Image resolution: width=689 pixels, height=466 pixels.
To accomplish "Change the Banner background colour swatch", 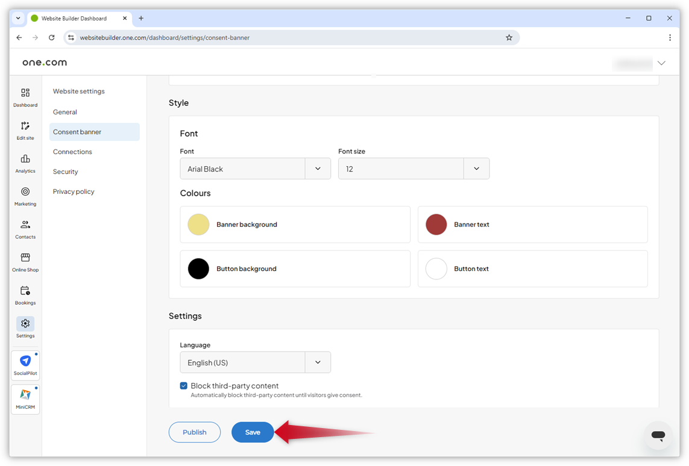I will coord(198,224).
